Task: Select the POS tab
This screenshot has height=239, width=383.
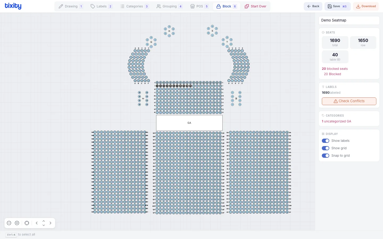Action: tap(199, 6)
